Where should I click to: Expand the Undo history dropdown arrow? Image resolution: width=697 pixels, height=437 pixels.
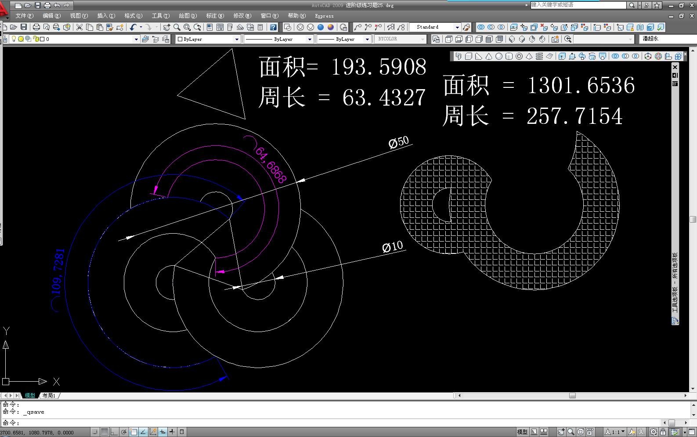coord(141,27)
